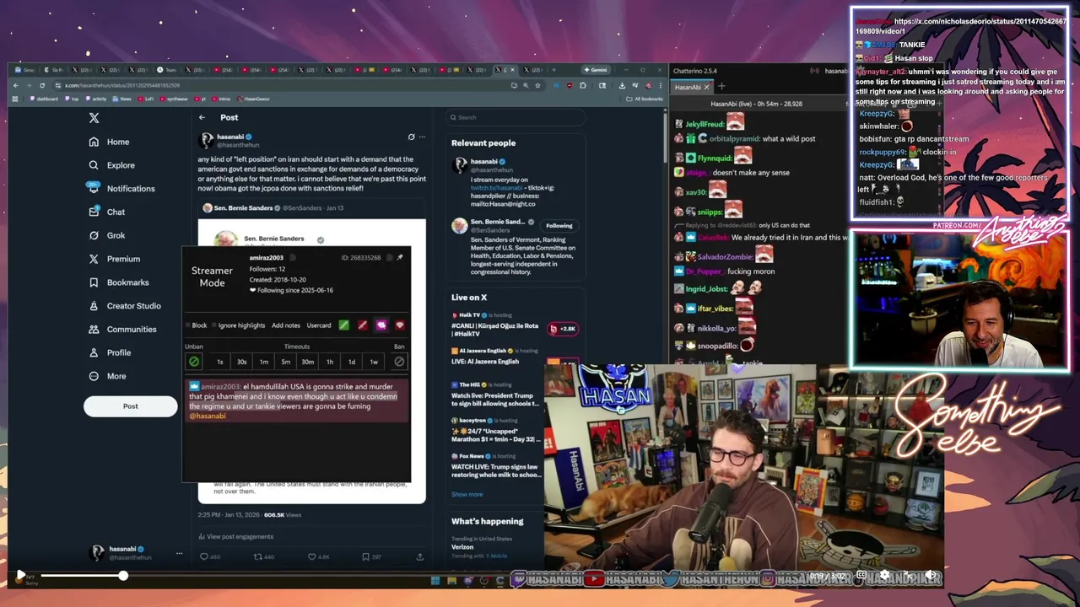1080x607 pixels.
Task: Click the share icon under the tweet
Action: [x=420, y=556]
